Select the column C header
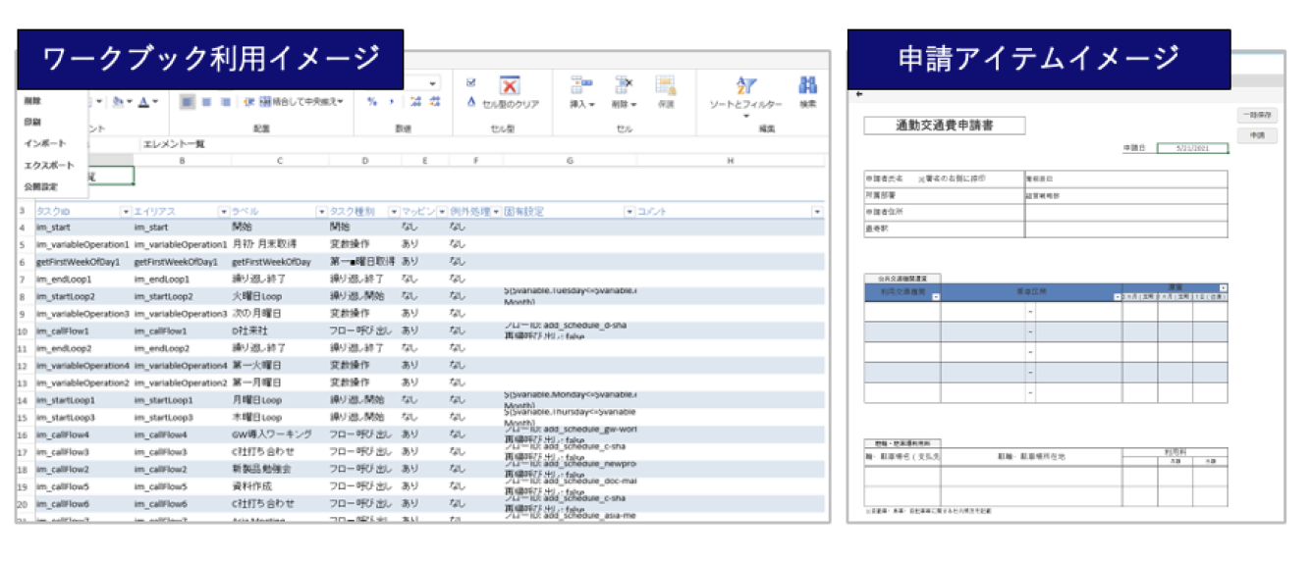The height and width of the screenshot is (561, 1312). point(279,160)
